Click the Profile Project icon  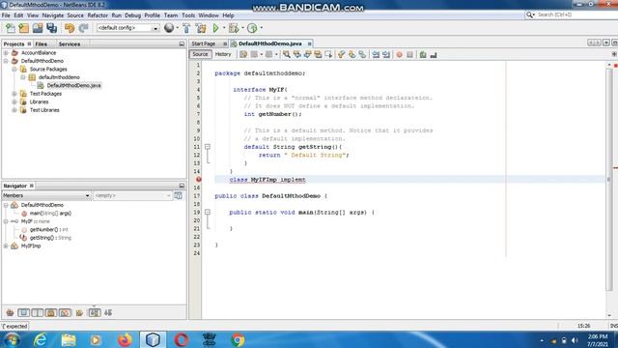click(252, 28)
